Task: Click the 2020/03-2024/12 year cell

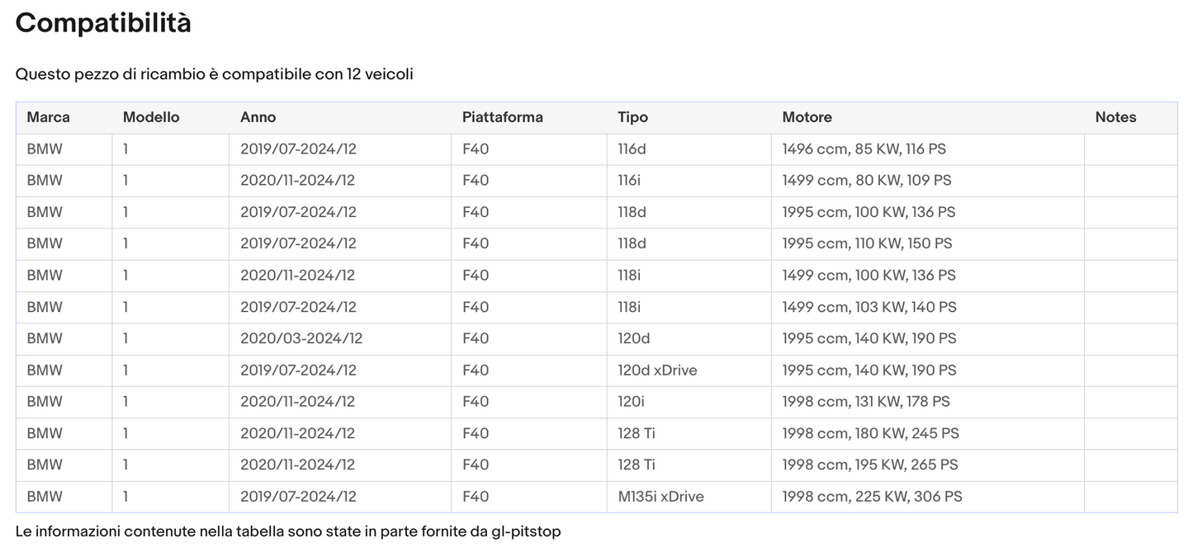Action: coord(301,338)
